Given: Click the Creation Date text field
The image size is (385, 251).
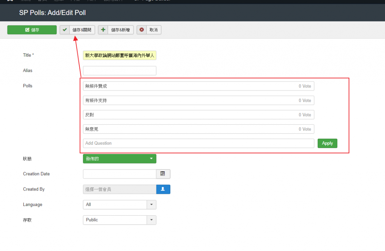Looking at the screenshot, I should coord(119,174).
